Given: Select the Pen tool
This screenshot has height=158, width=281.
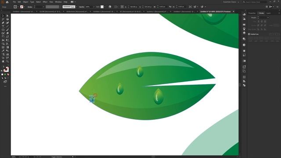Looking at the screenshot, I should [3, 23].
